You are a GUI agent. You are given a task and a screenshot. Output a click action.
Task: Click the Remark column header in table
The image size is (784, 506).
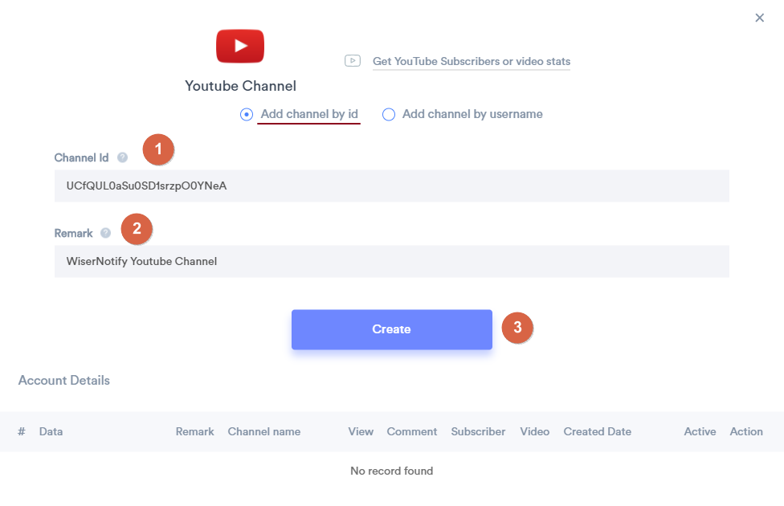click(x=194, y=431)
